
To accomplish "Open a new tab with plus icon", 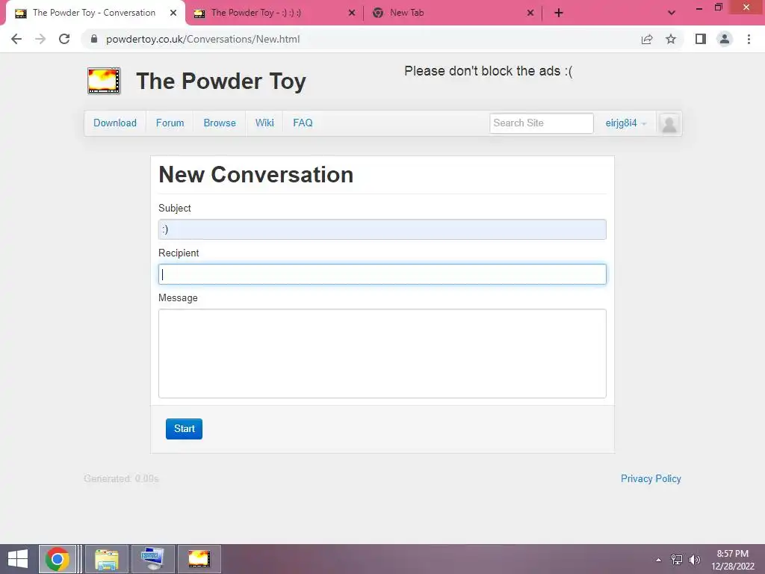I will 559,13.
